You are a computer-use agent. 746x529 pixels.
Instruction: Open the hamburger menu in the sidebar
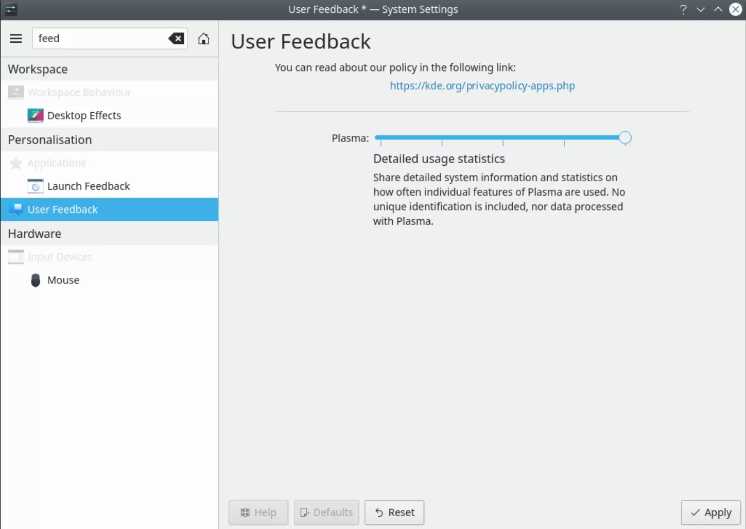click(x=16, y=39)
